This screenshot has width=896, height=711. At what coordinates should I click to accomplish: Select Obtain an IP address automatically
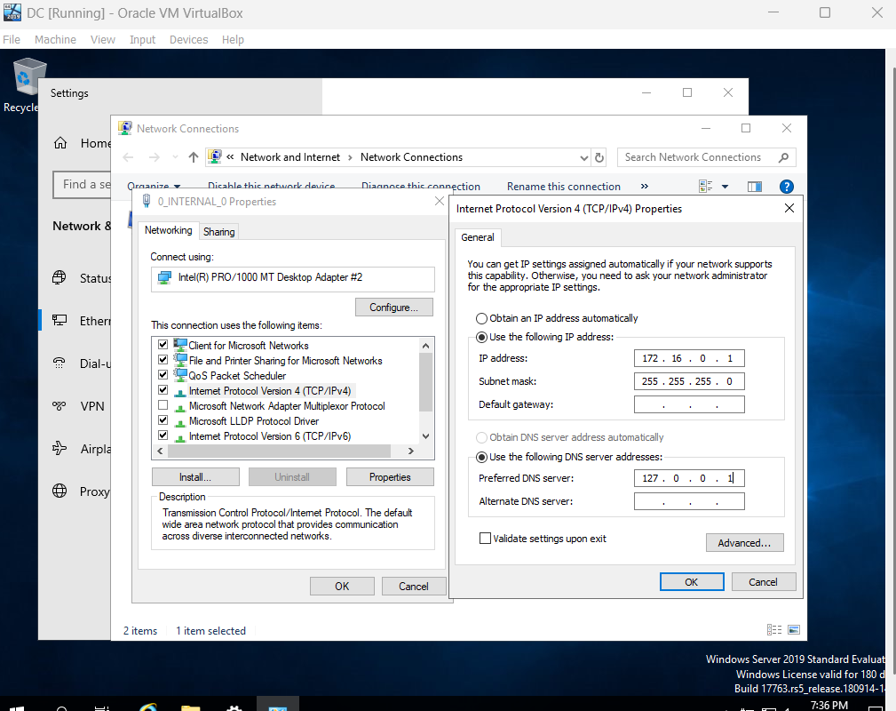481,318
